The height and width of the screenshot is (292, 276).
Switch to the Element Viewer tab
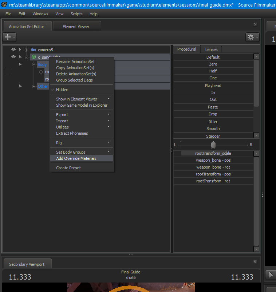tap(77, 26)
